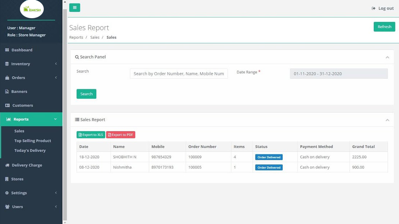
Task: Click the first Sales breadcrumb link
Action: [94, 37]
